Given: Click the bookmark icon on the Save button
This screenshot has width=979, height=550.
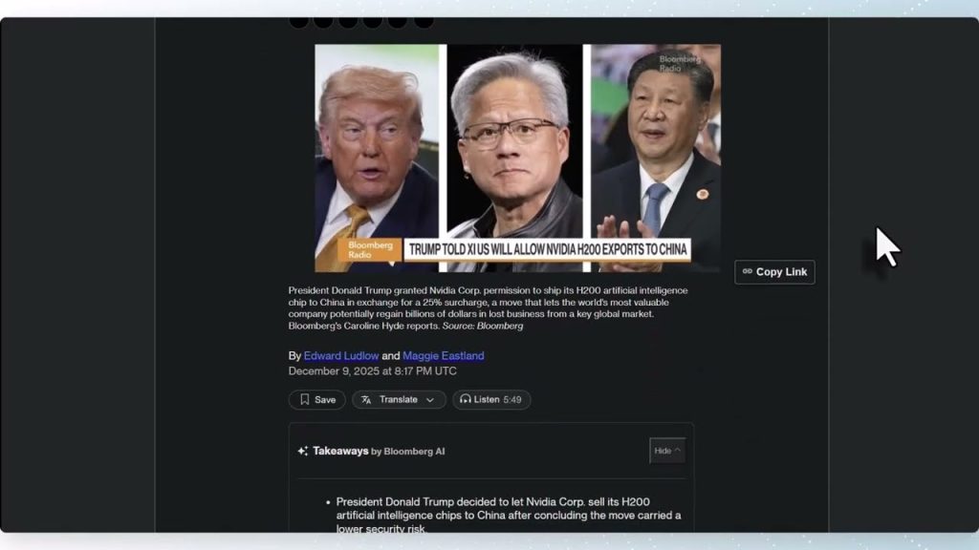Looking at the screenshot, I should [305, 400].
